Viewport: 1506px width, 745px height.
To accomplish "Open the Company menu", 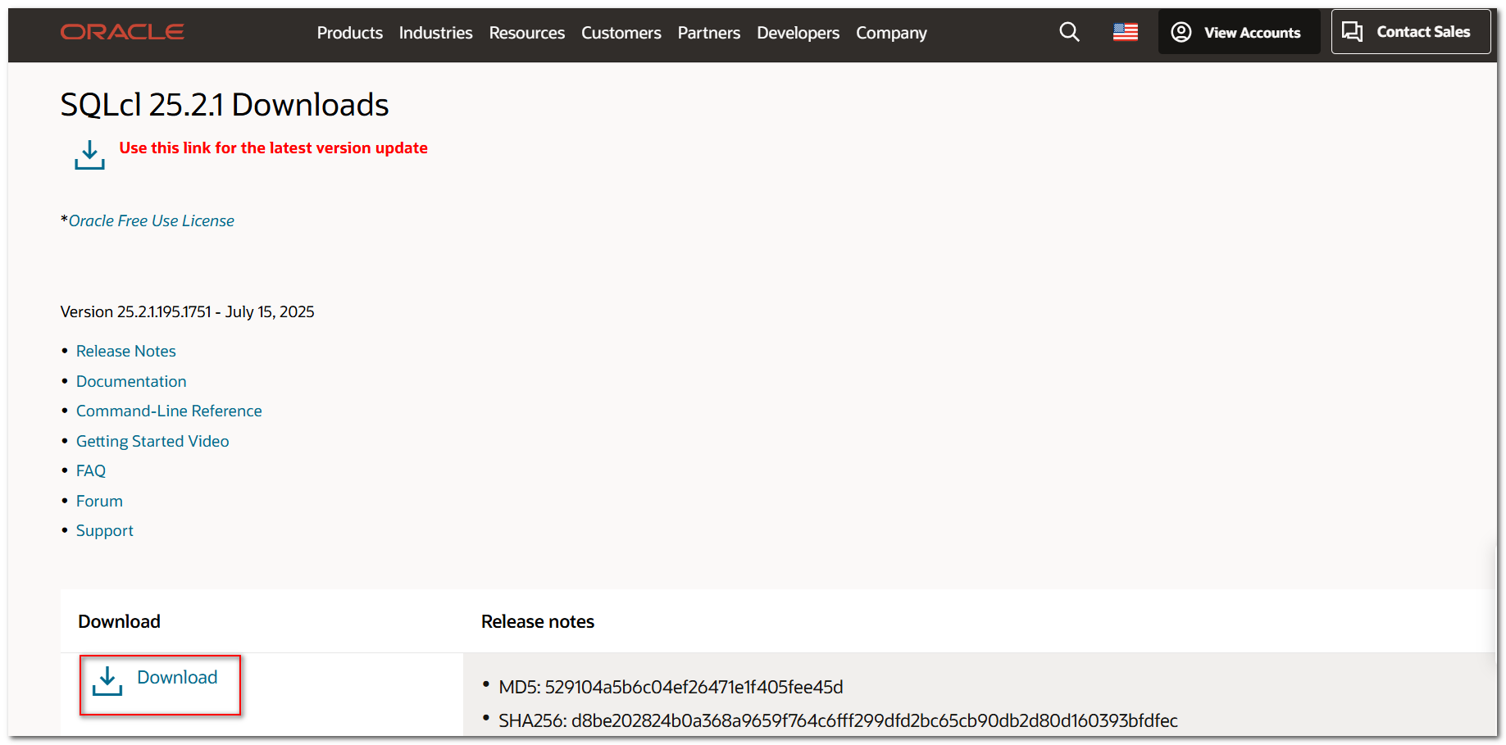I will (891, 33).
